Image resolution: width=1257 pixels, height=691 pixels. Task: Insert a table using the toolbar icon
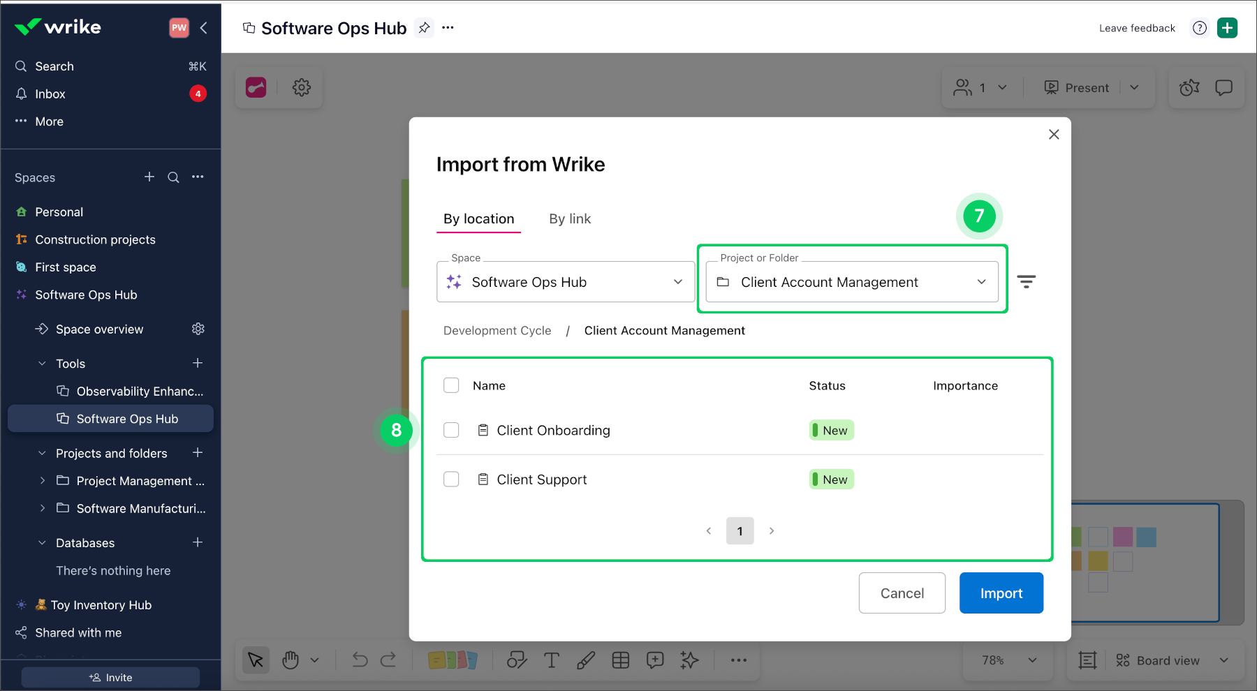(x=621, y=660)
